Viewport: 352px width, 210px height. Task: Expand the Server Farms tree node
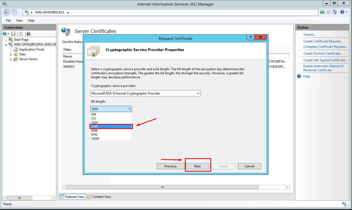11,59
